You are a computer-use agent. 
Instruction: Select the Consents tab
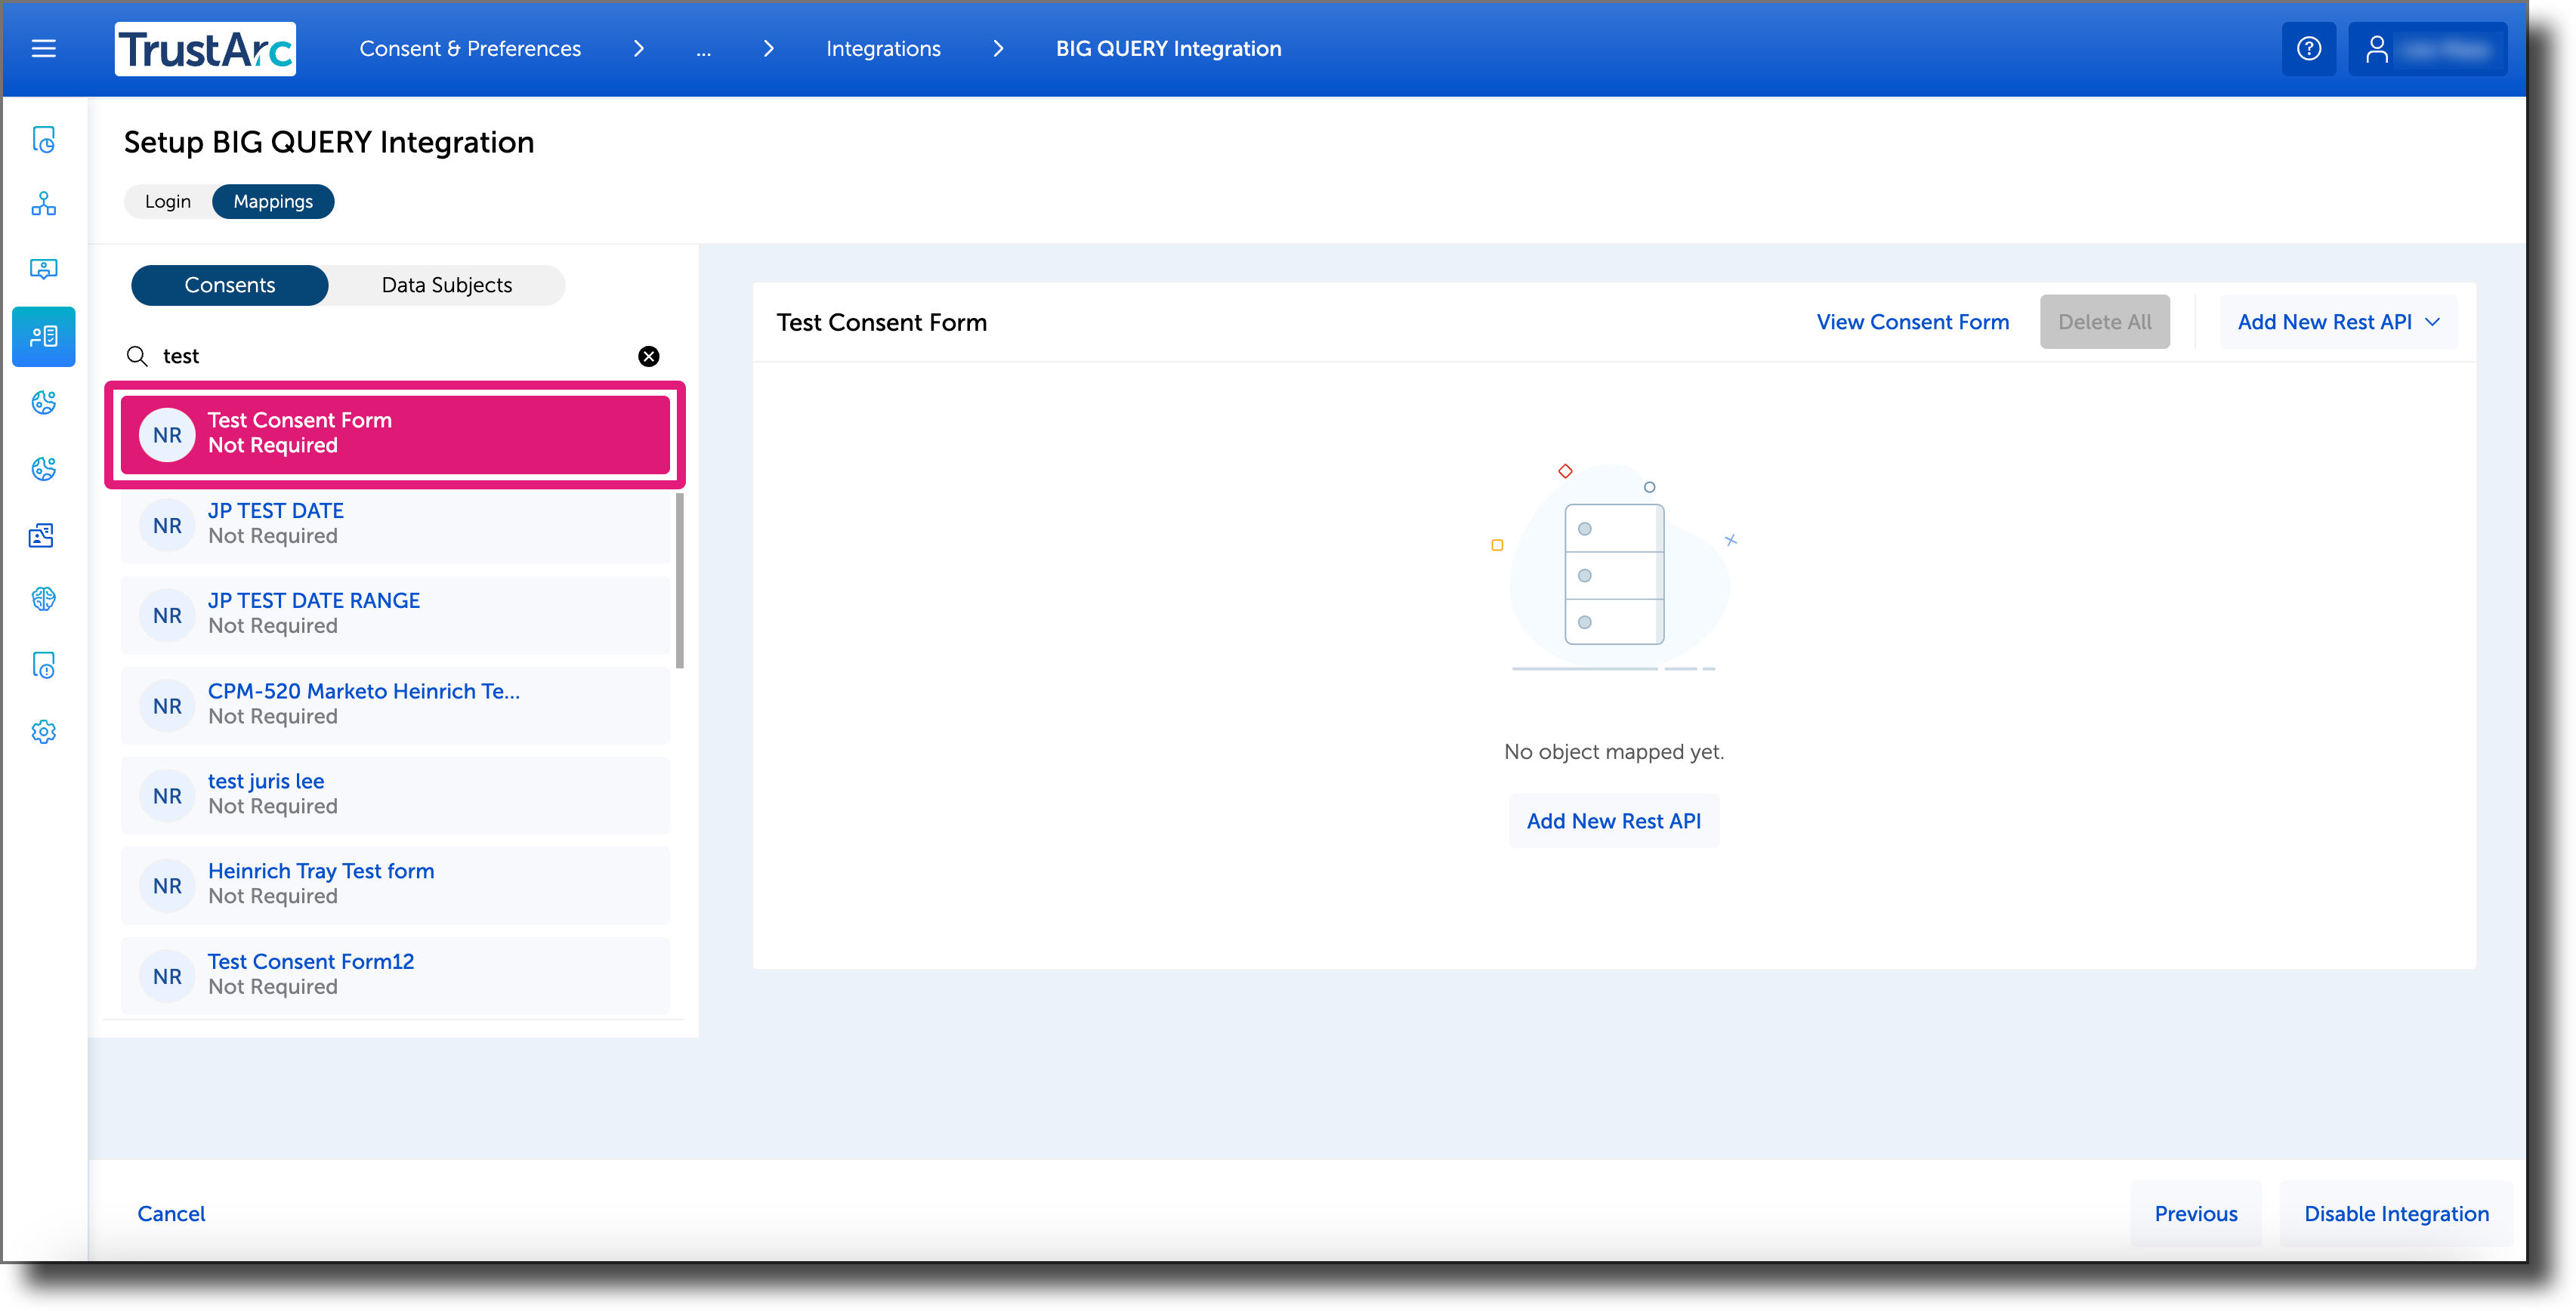pyautogui.click(x=229, y=285)
